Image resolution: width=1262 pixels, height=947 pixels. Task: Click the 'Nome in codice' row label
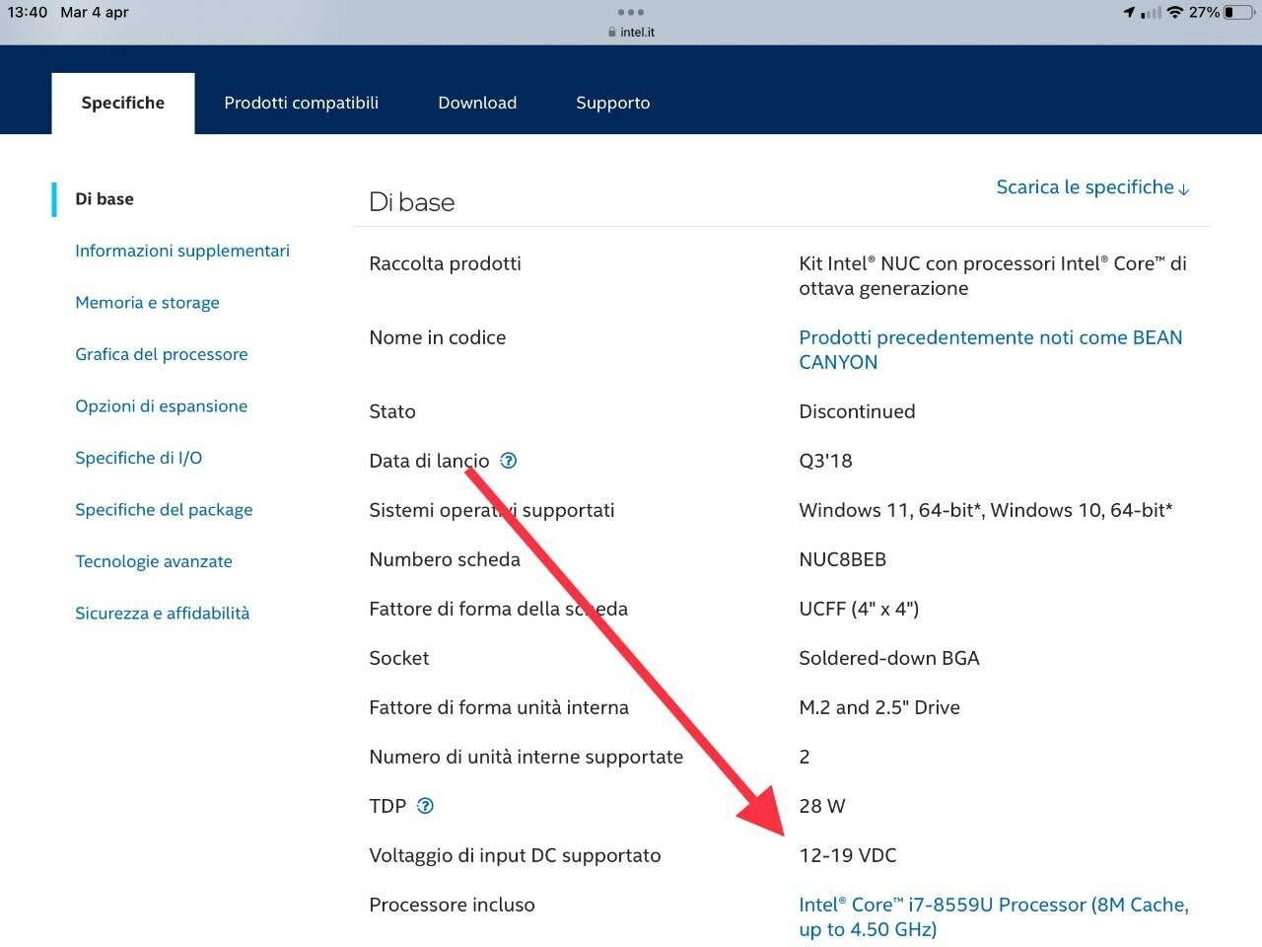pyautogui.click(x=438, y=337)
